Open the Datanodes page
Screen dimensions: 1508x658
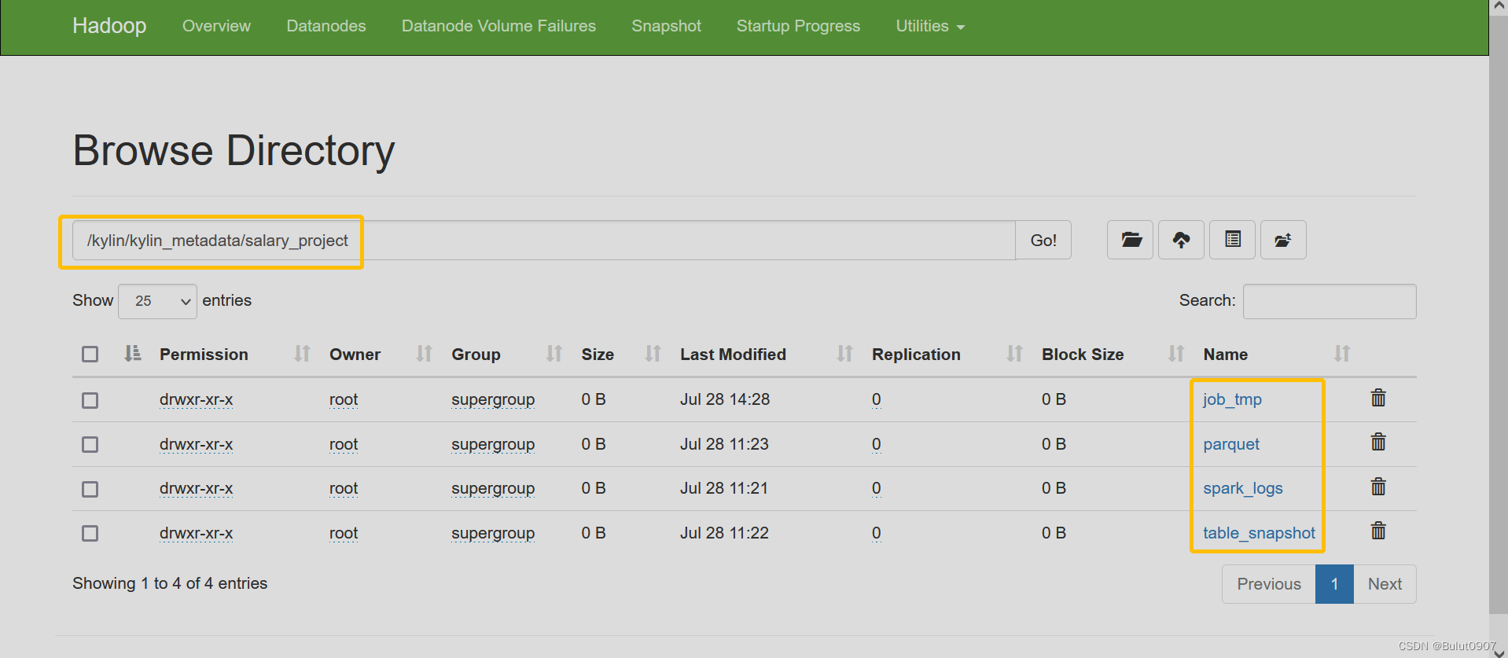326,26
